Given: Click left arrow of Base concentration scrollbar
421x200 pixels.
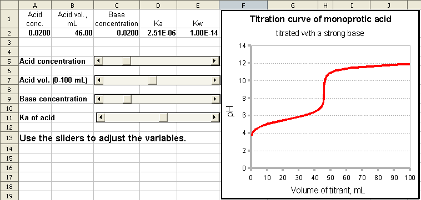Looking at the screenshot, I should coord(99,99).
